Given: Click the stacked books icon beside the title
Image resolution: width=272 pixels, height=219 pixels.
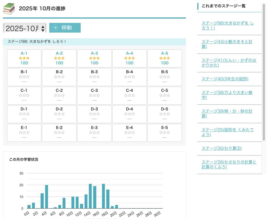Looking at the screenshot, I should tap(9, 9).
